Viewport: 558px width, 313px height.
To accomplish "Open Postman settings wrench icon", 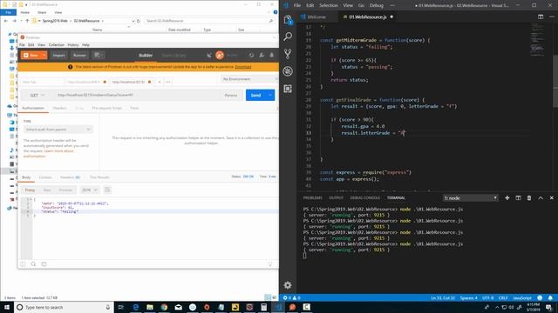I will (262, 55).
